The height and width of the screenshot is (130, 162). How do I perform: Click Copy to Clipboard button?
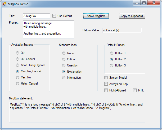[x=132, y=16]
